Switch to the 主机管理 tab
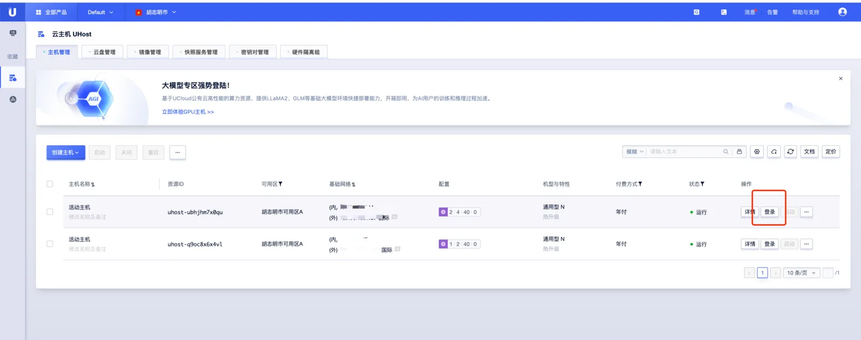This screenshot has width=861, height=340. 57,52
